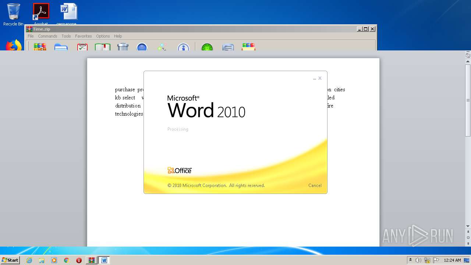
Task: Click the word 'purchase' in document
Action: pyautogui.click(x=125, y=90)
